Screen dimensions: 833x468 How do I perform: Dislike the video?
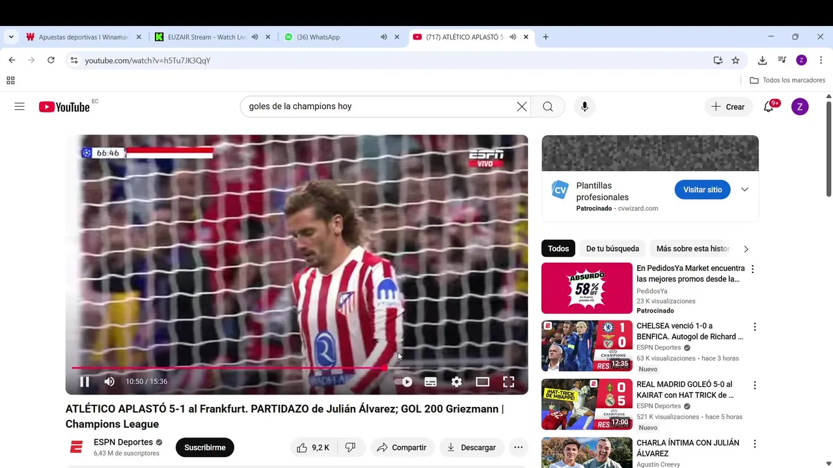coord(350,447)
